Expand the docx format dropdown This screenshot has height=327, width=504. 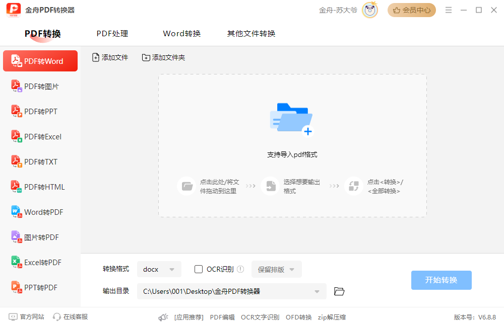159,269
